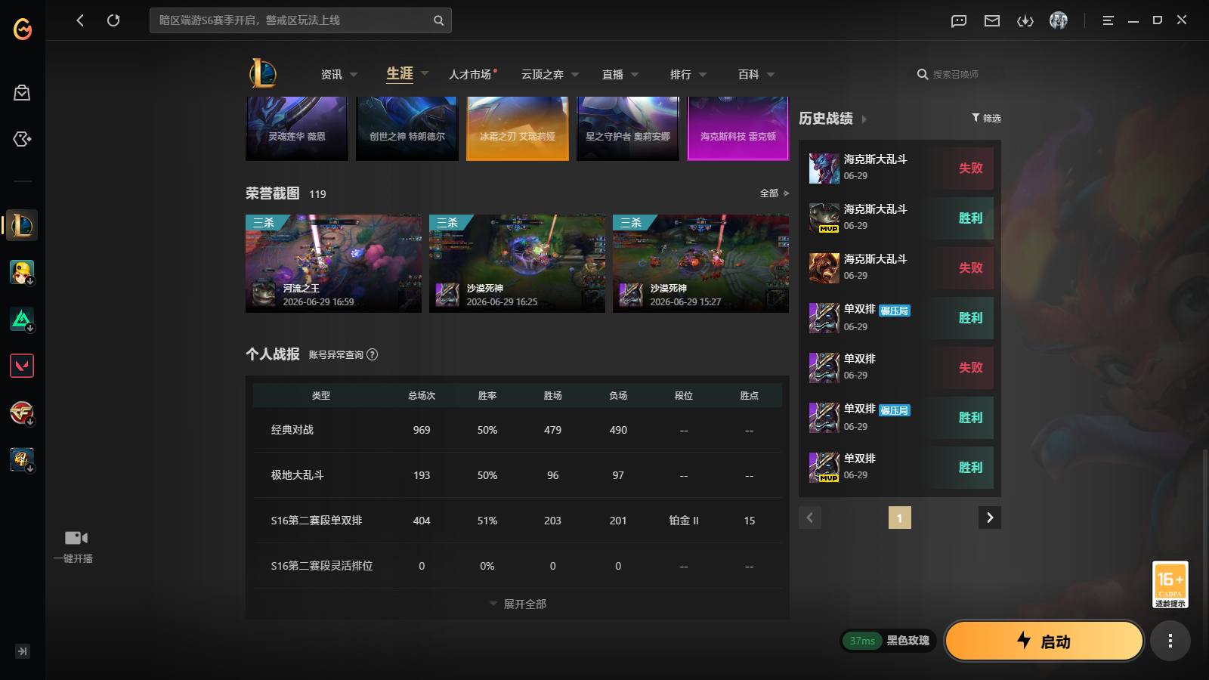Screen dimensions: 1209x680
Task: Refresh the page with reload icon
Action: click(x=113, y=20)
